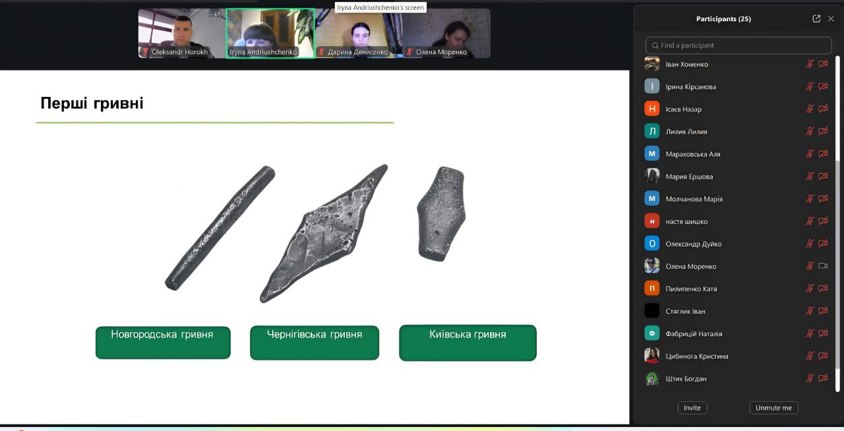Pop out the Participants panel
844x431 pixels.
[816, 19]
